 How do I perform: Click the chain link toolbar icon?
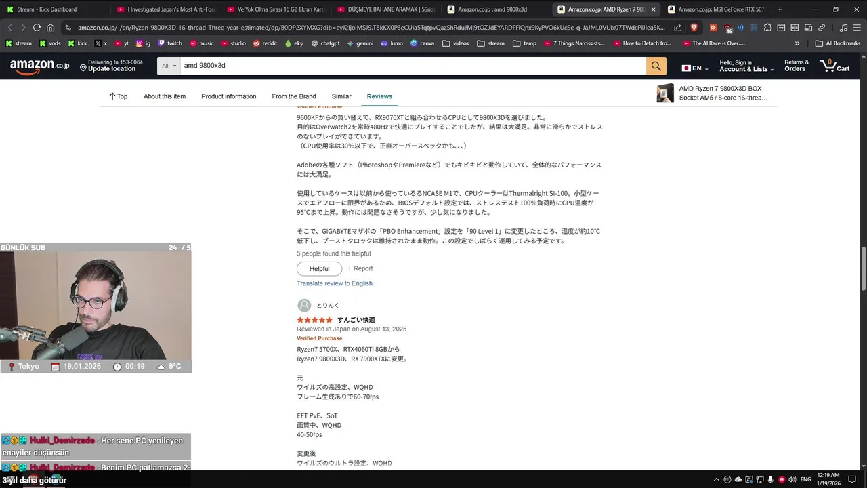[822, 28]
